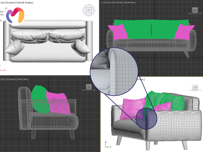Click the Front ViewCube face
The height and width of the screenshot is (152, 203).
click(195, 10)
